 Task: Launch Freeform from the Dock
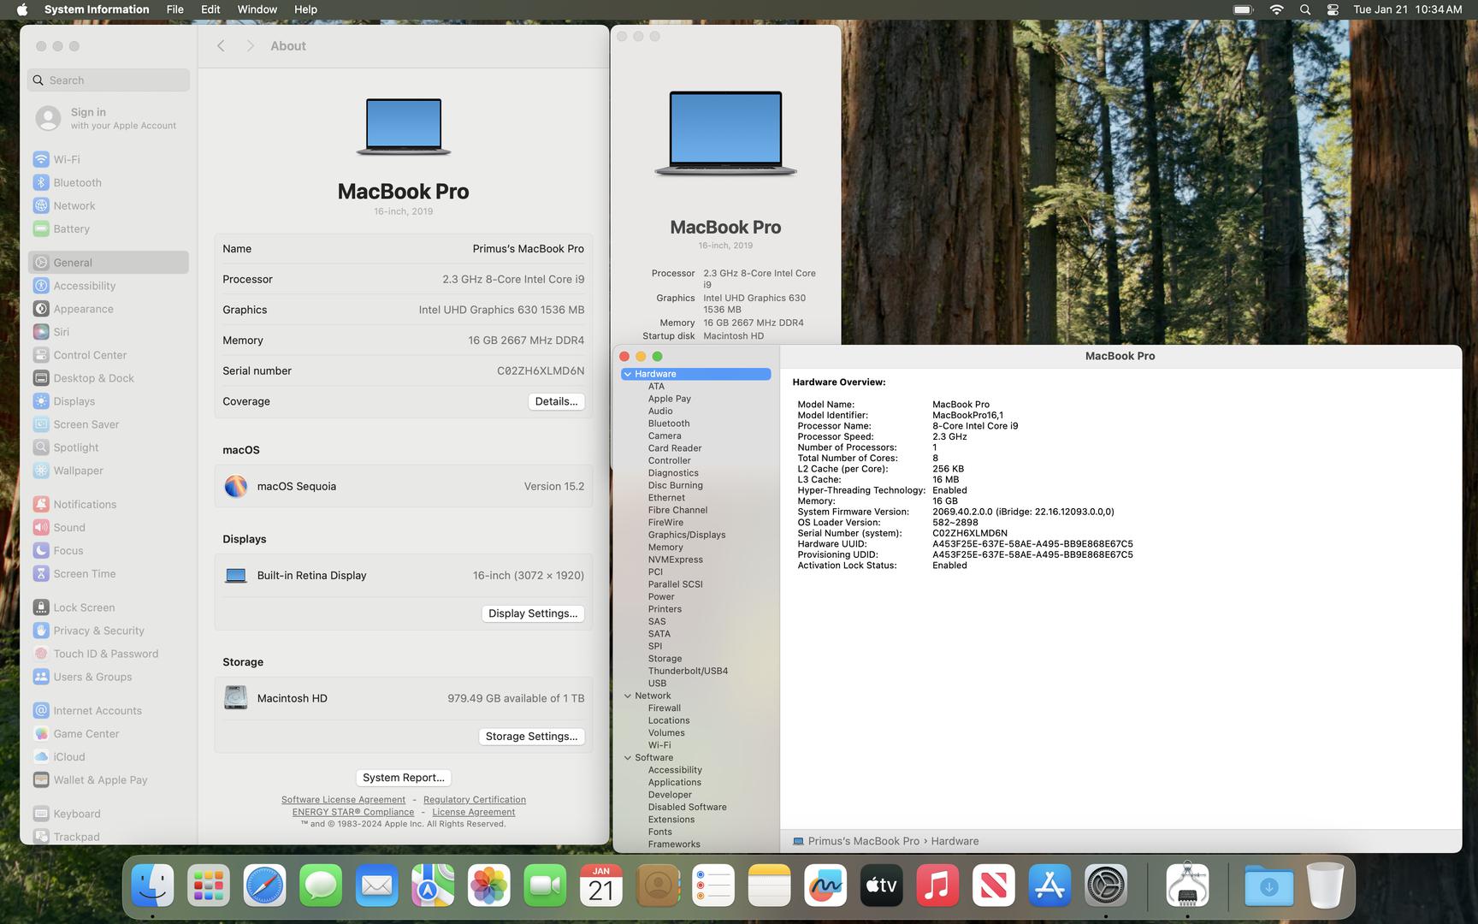(825, 885)
